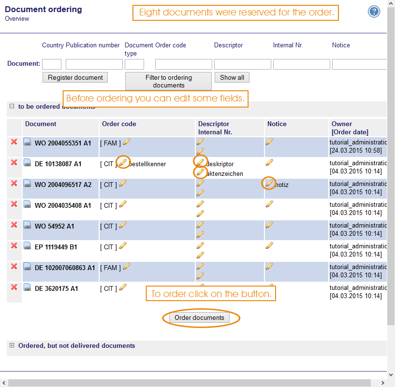
Task: Edit notice pencil in the WO 54952 A1 row
Action: (269, 225)
